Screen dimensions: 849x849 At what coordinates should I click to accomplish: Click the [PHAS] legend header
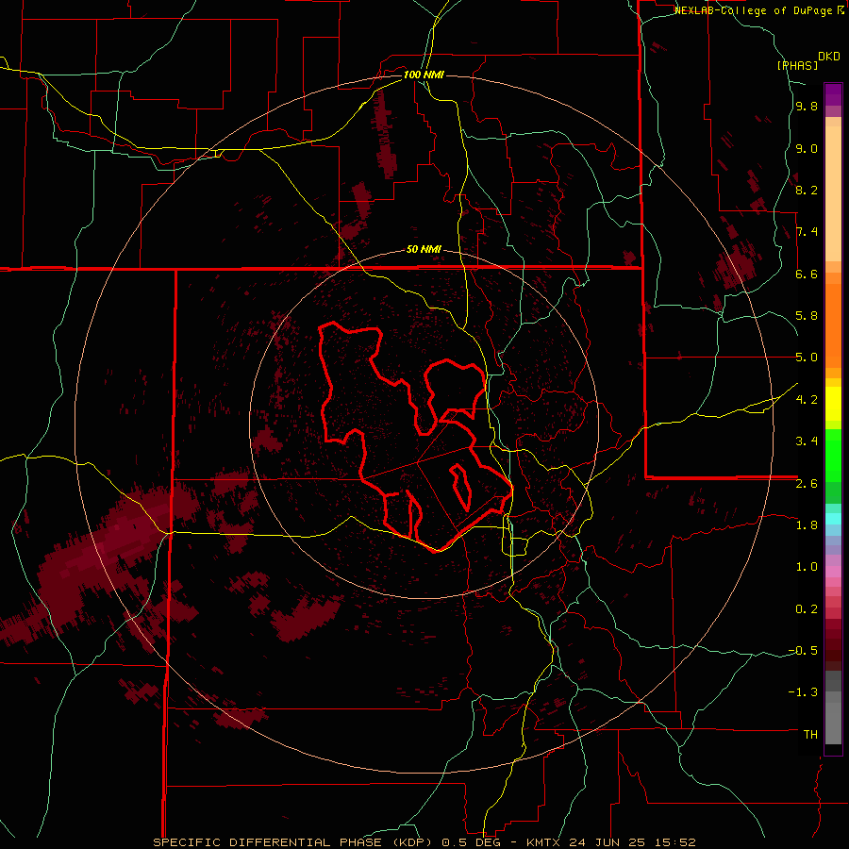pos(797,65)
